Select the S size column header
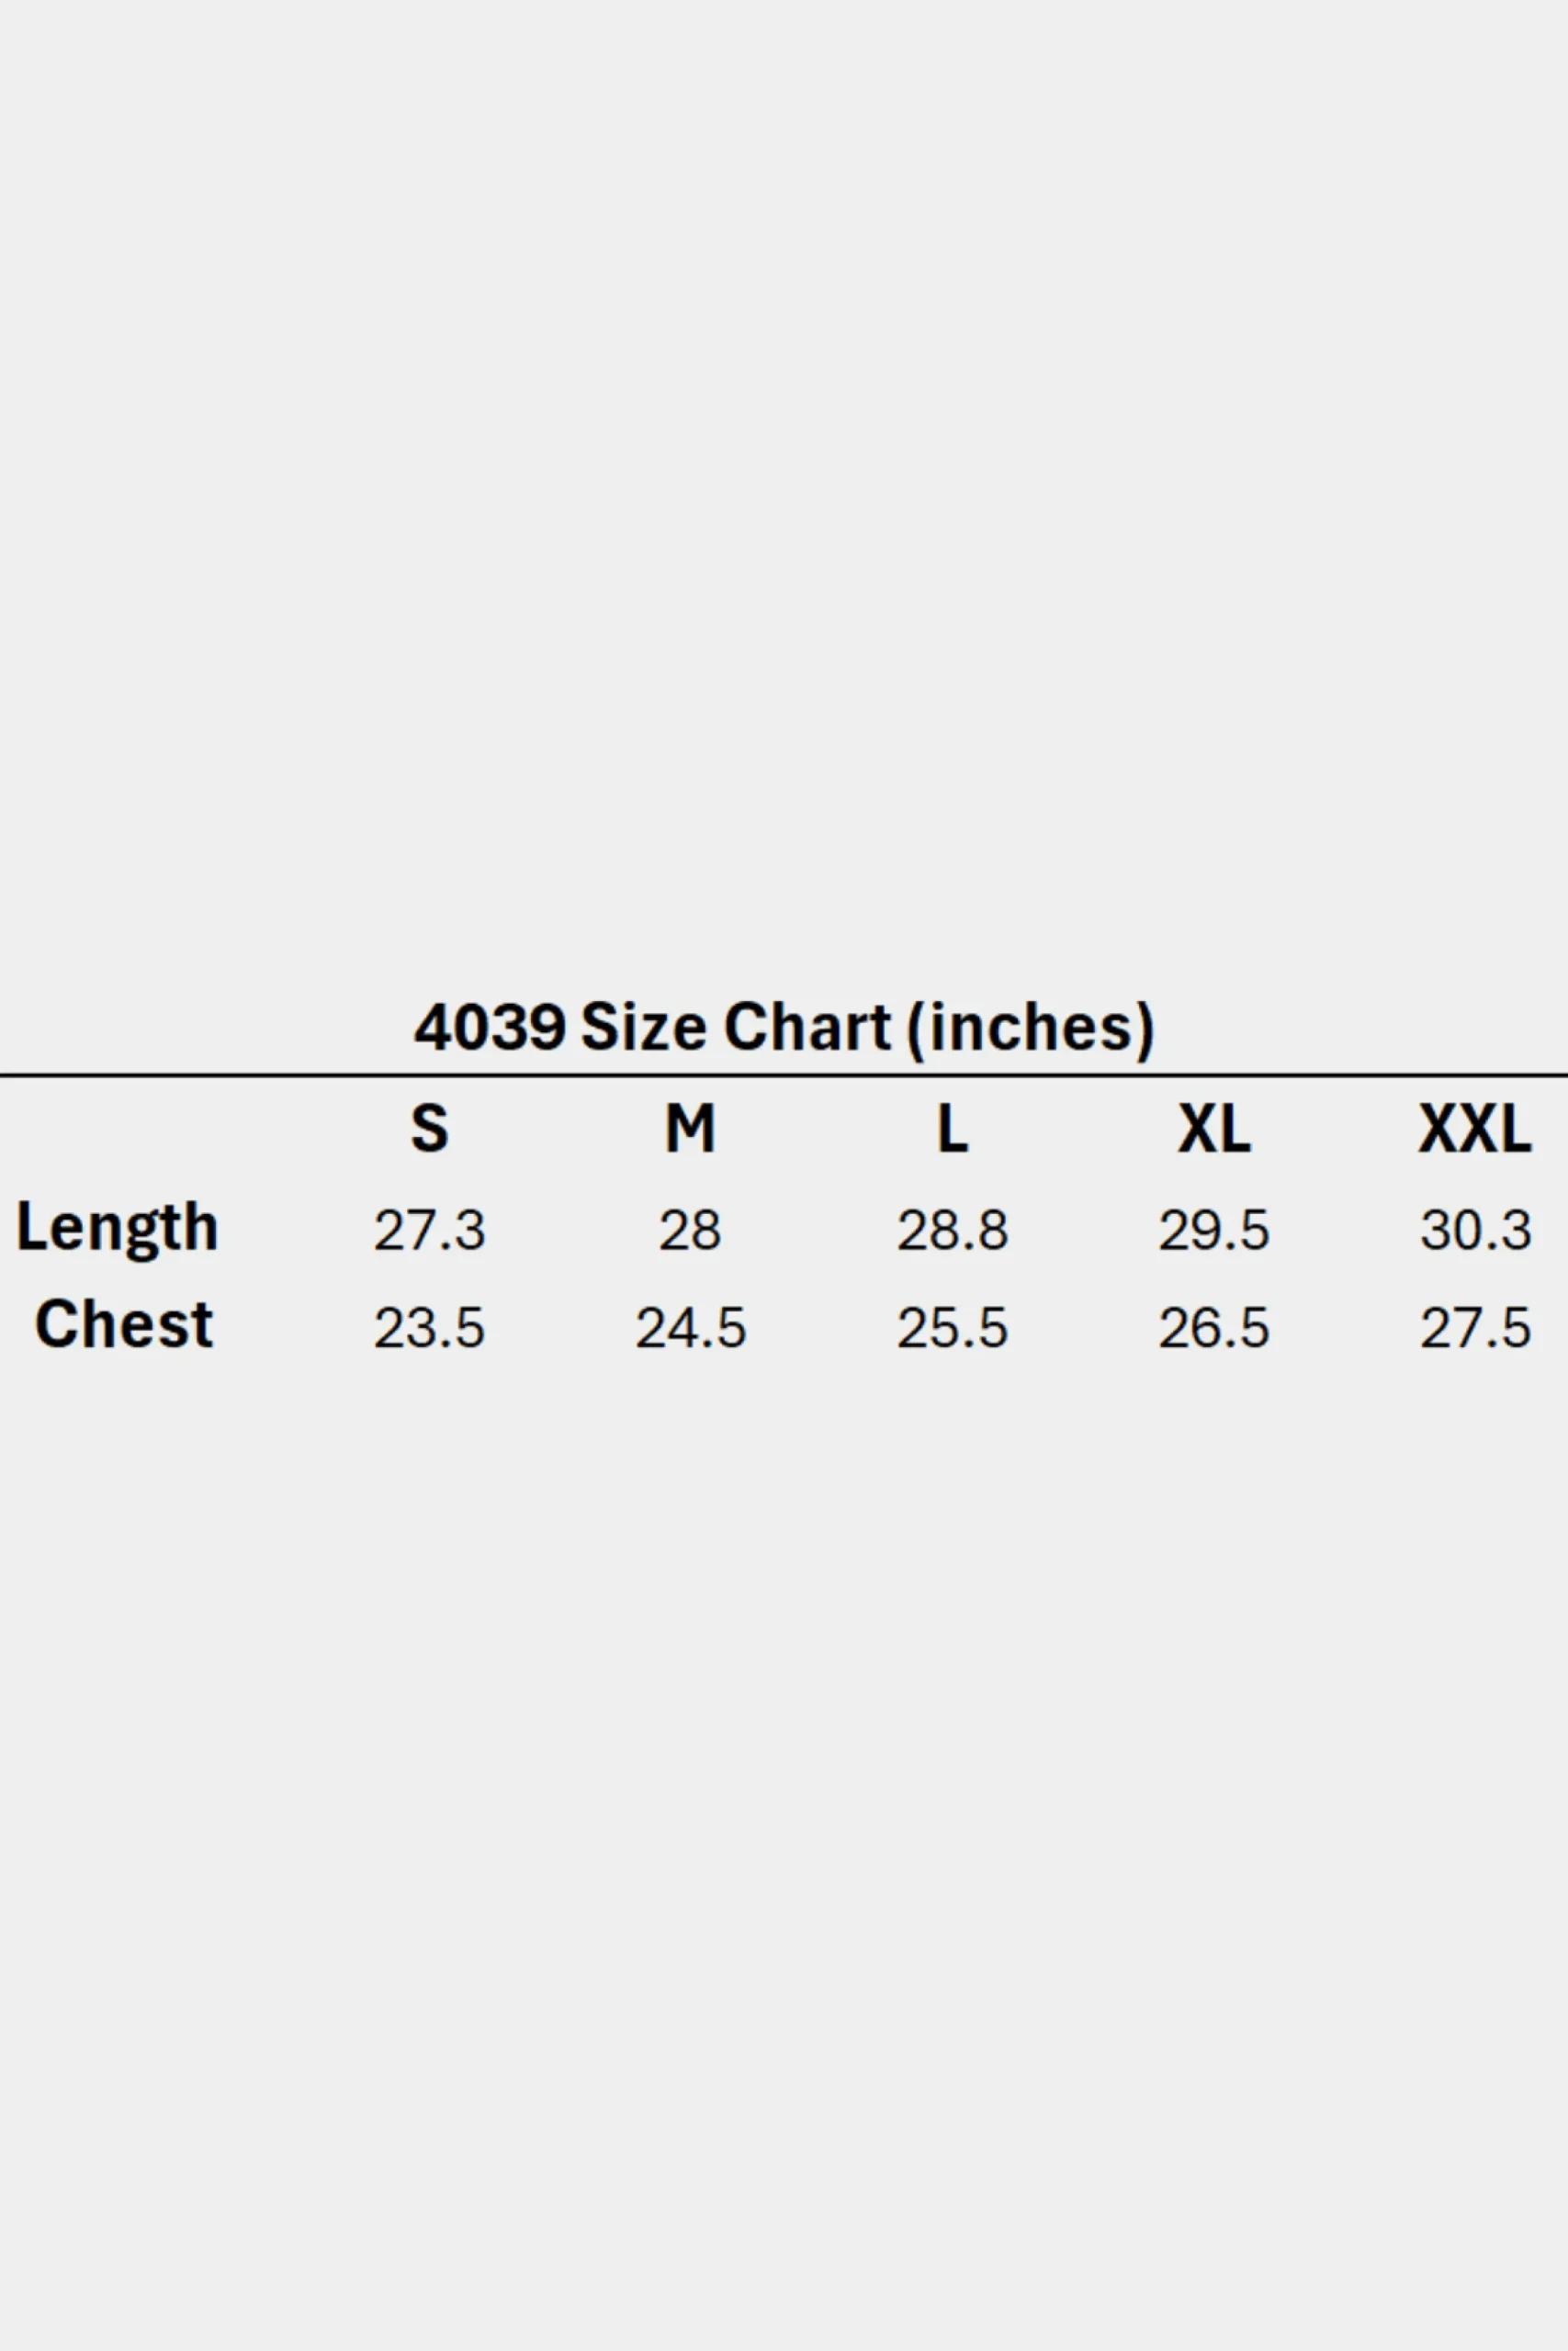1568x2351 pixels. 430,1129
